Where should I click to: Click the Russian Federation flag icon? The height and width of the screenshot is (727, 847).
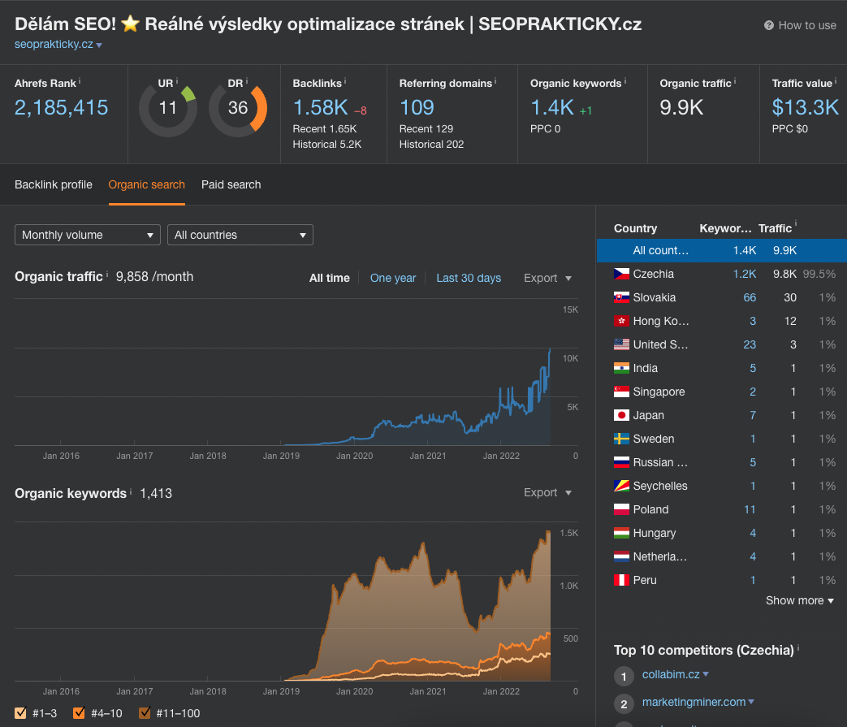pos(622,462)
